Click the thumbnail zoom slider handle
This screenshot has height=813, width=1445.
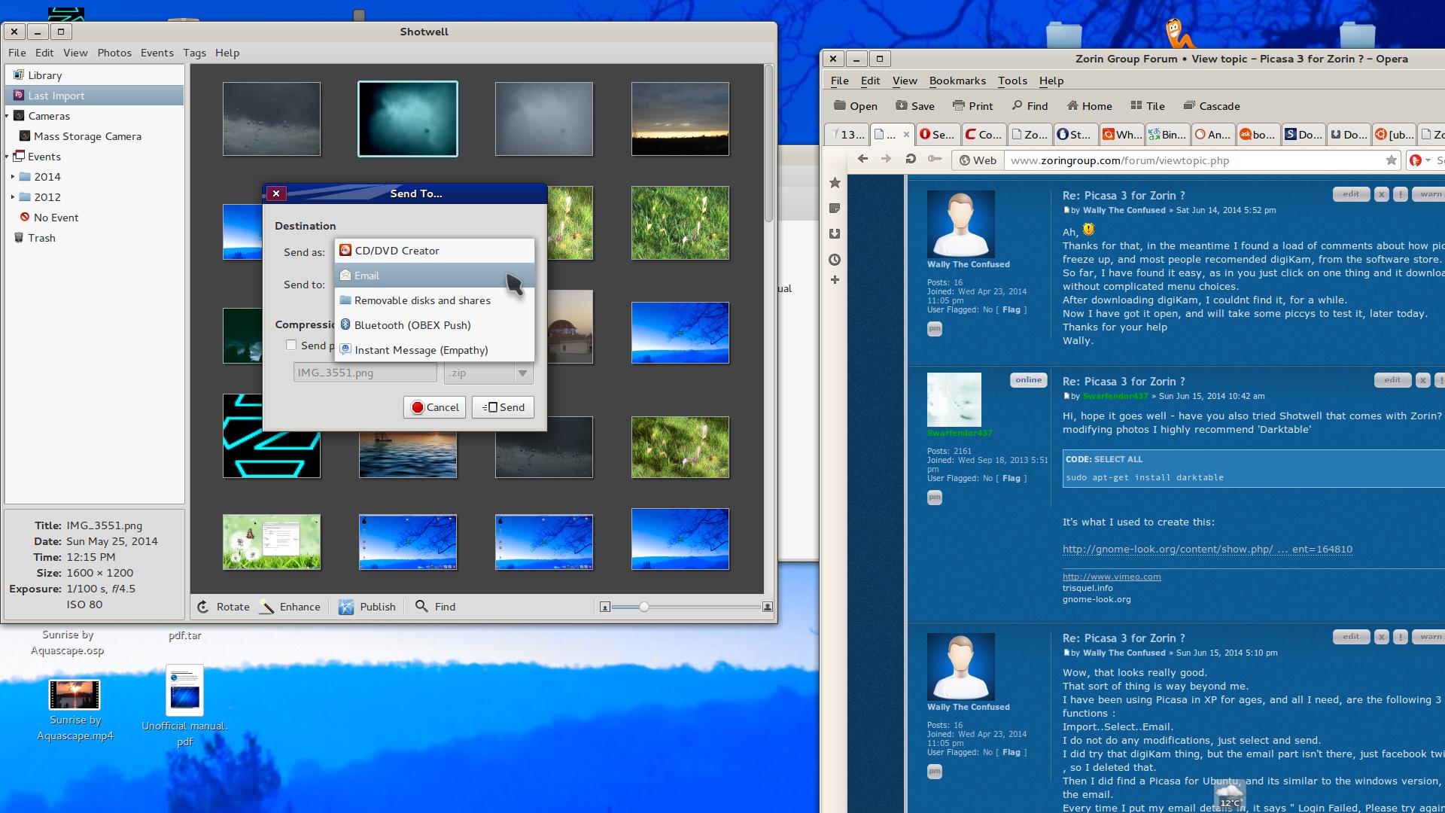644,607
